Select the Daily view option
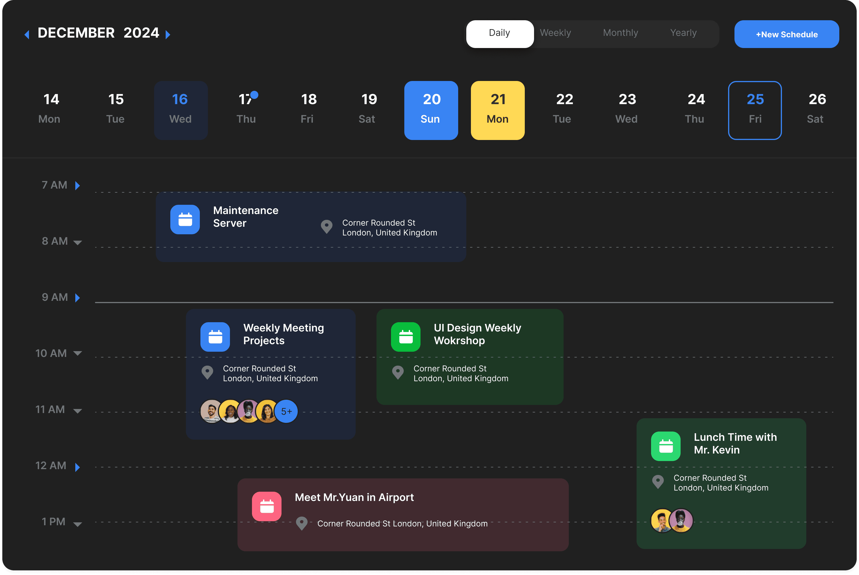This screenshot has height=575, width=859. 499,33
